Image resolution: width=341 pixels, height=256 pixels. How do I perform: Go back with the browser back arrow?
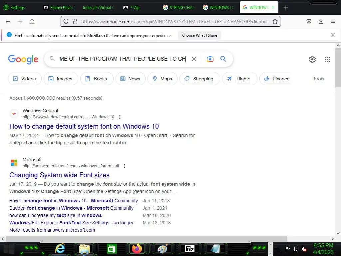click(x=8, y=22)
